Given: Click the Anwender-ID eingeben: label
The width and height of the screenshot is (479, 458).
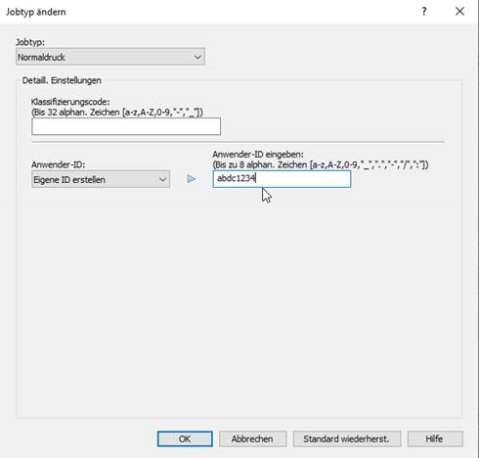Looking at the screenshot, I should (x=258, y=154).
